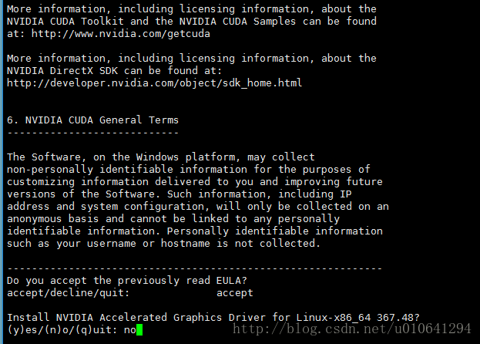
Task: Click the line starting 'non-personally identifiable information'
Action: click(x=189, y=170)
